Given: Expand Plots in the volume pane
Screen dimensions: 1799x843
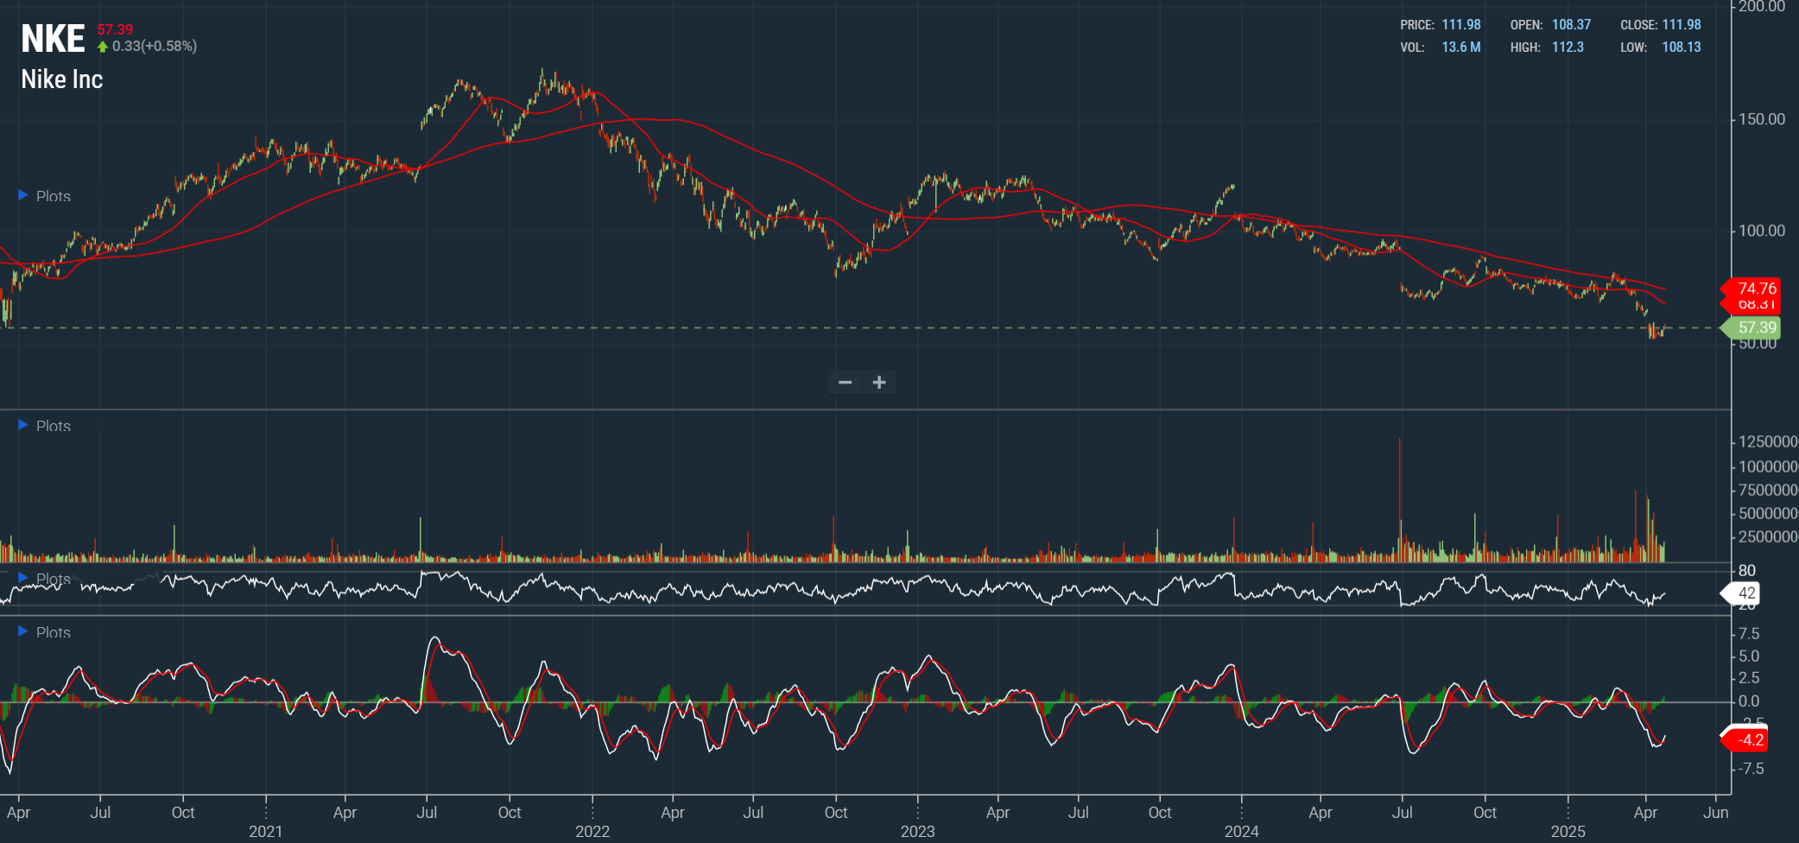Looking at the screenshot, I should pyautogui.click(x=45, y=426).
